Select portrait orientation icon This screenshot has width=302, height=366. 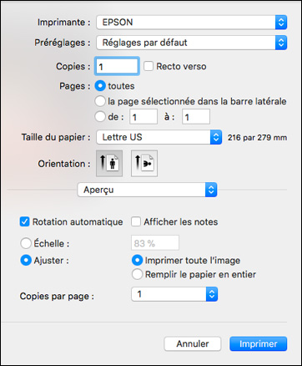click(x=109, y=164)
